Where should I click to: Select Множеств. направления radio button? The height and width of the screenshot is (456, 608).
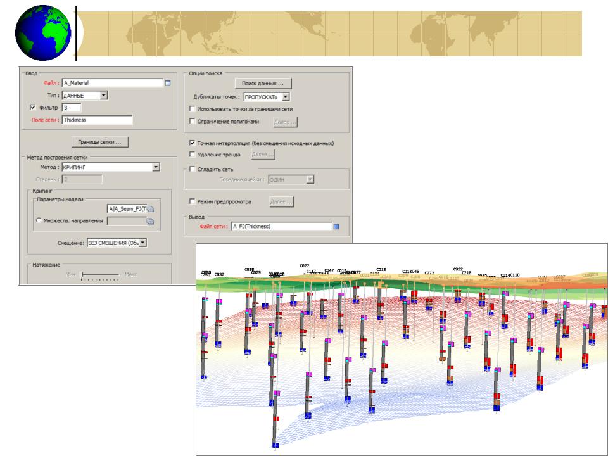(x=39, y=220)
